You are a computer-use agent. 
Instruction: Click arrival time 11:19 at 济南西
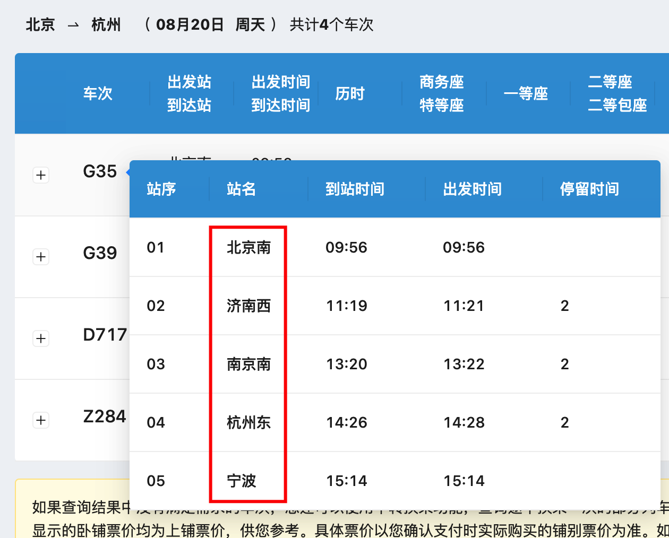[347, 306]
